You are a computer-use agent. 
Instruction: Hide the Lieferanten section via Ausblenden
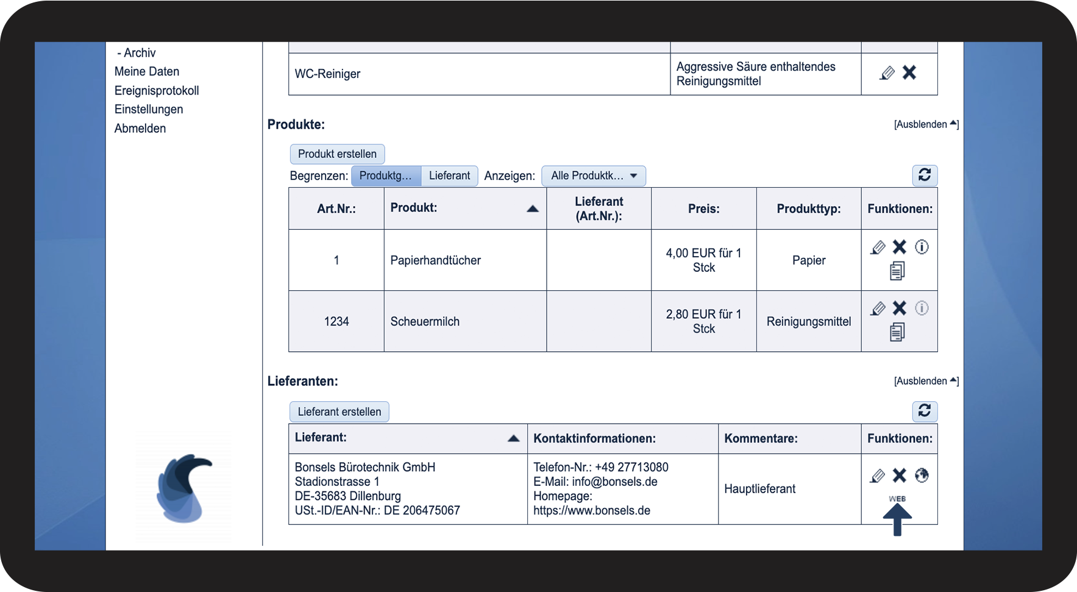pyautogui.click(x=925, y=381)
